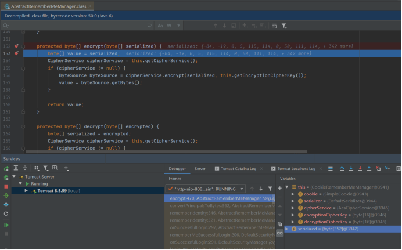Toggle Match Case (Aa) in find bar
The width and height of the screenshot is (402, 250).
160,26
